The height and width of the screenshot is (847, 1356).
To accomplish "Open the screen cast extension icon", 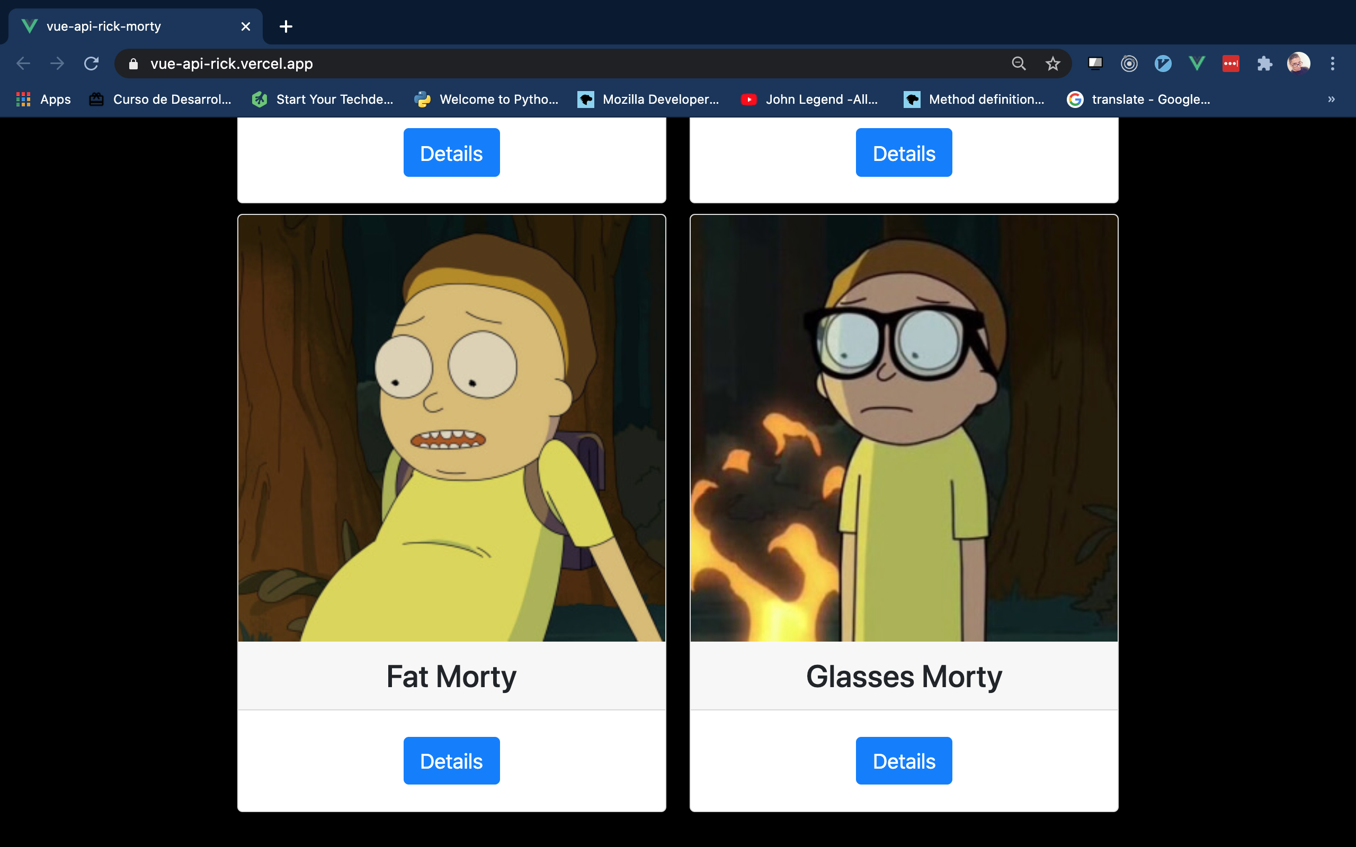I will pyautogui.click(x=1095, y=64).
